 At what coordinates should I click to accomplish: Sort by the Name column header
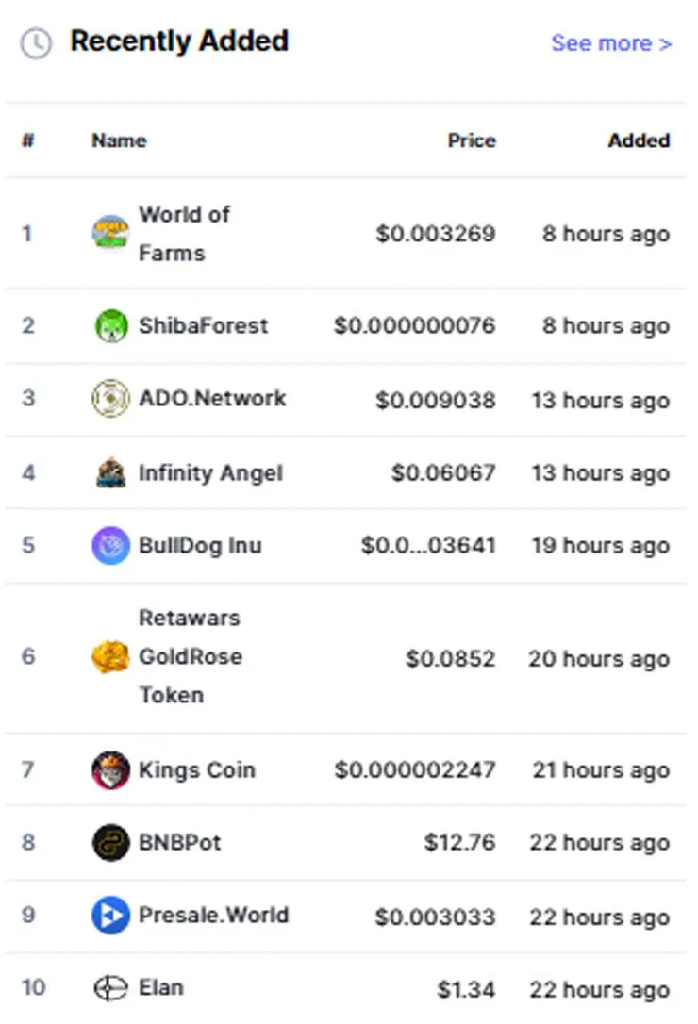119,140
